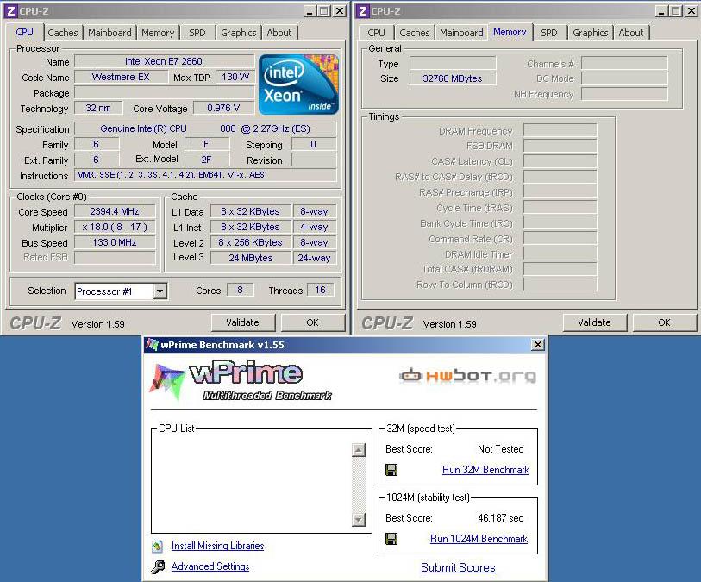Screen dimensions: 701x582
Task: Run the 32M Benchmark
Action: tap(485, 470)
